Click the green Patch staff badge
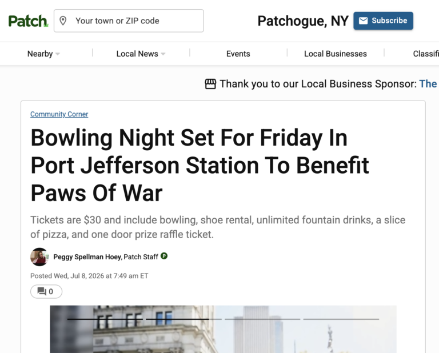439x353 pixels. (164, 256)
